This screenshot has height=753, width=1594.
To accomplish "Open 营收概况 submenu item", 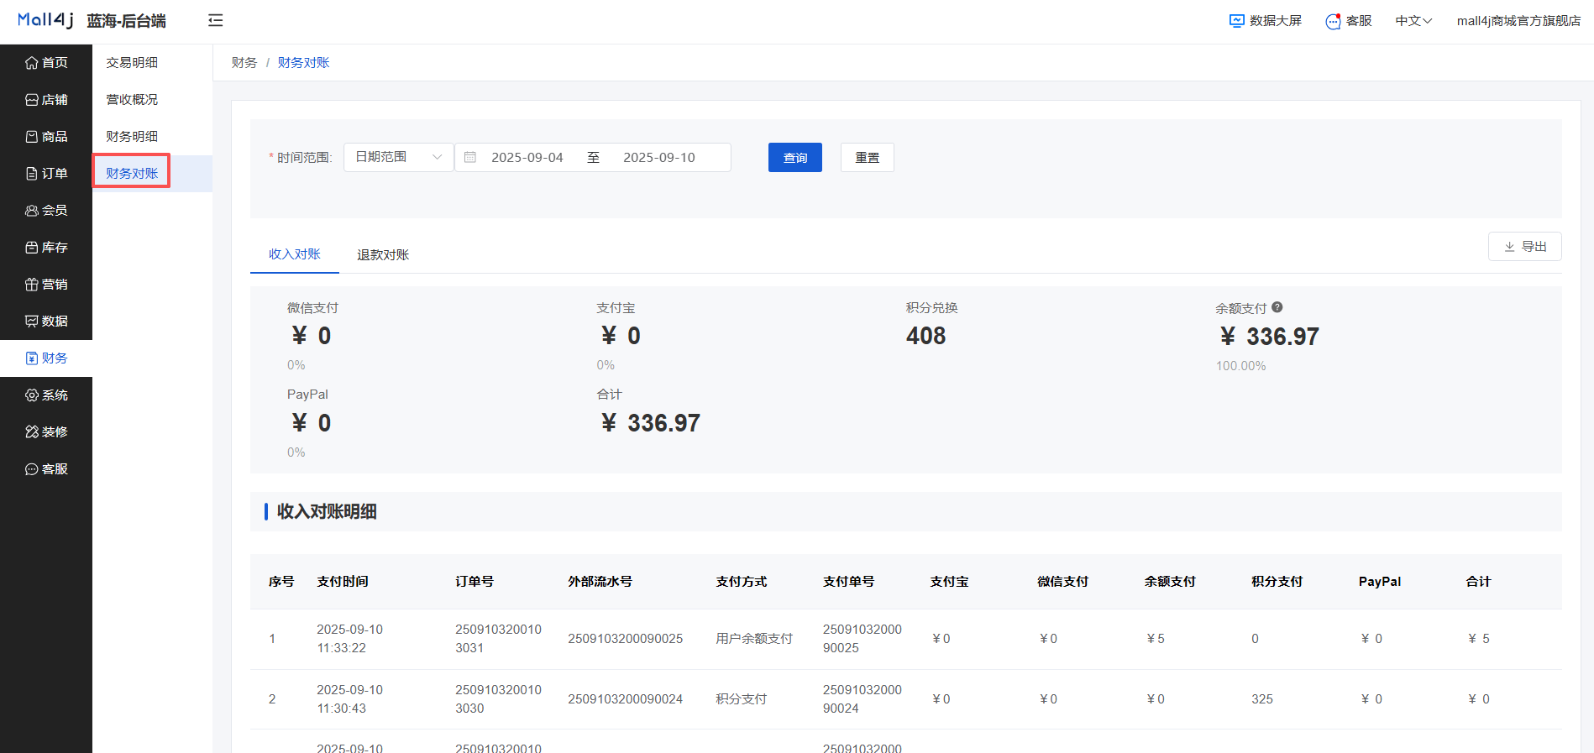I will [x=152, y=100].
